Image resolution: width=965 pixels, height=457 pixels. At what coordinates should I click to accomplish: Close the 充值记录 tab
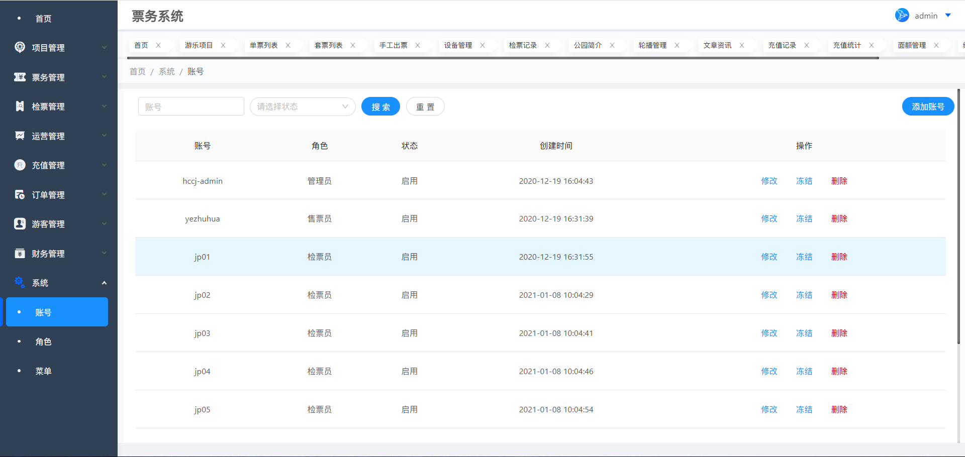[807, 45]
